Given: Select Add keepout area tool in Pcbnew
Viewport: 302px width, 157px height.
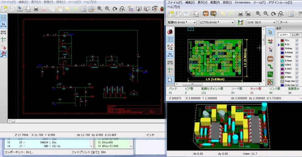Looking at the screenshot, I should tap(270, 82).
